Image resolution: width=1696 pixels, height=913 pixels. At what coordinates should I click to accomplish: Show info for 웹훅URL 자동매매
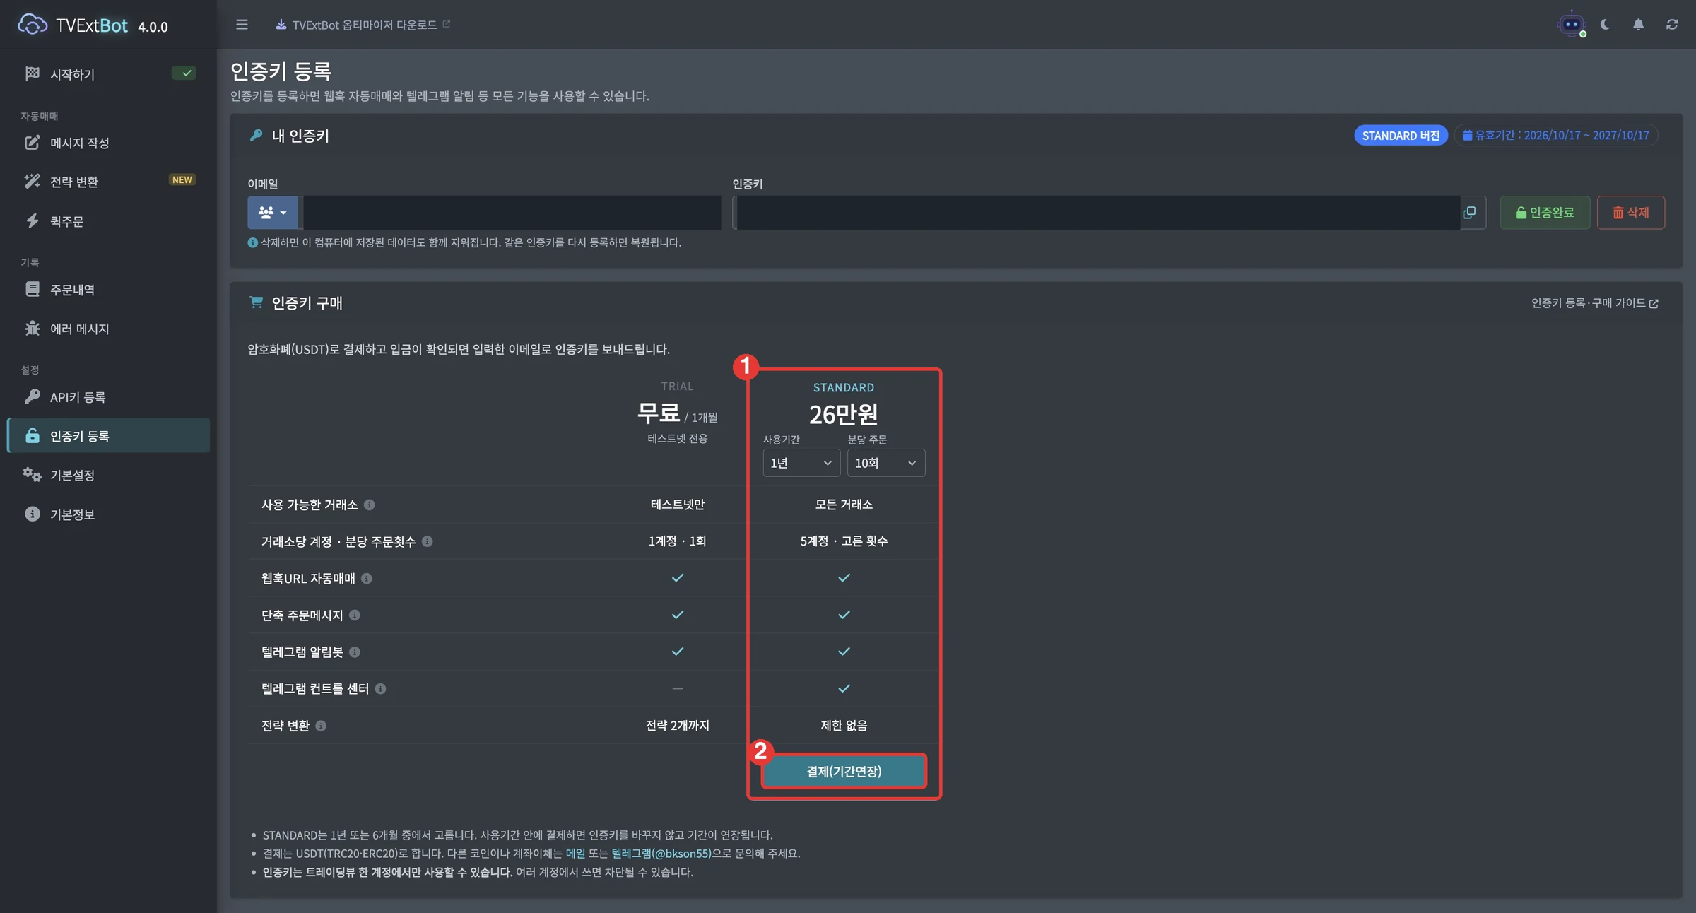coord(366,578)
